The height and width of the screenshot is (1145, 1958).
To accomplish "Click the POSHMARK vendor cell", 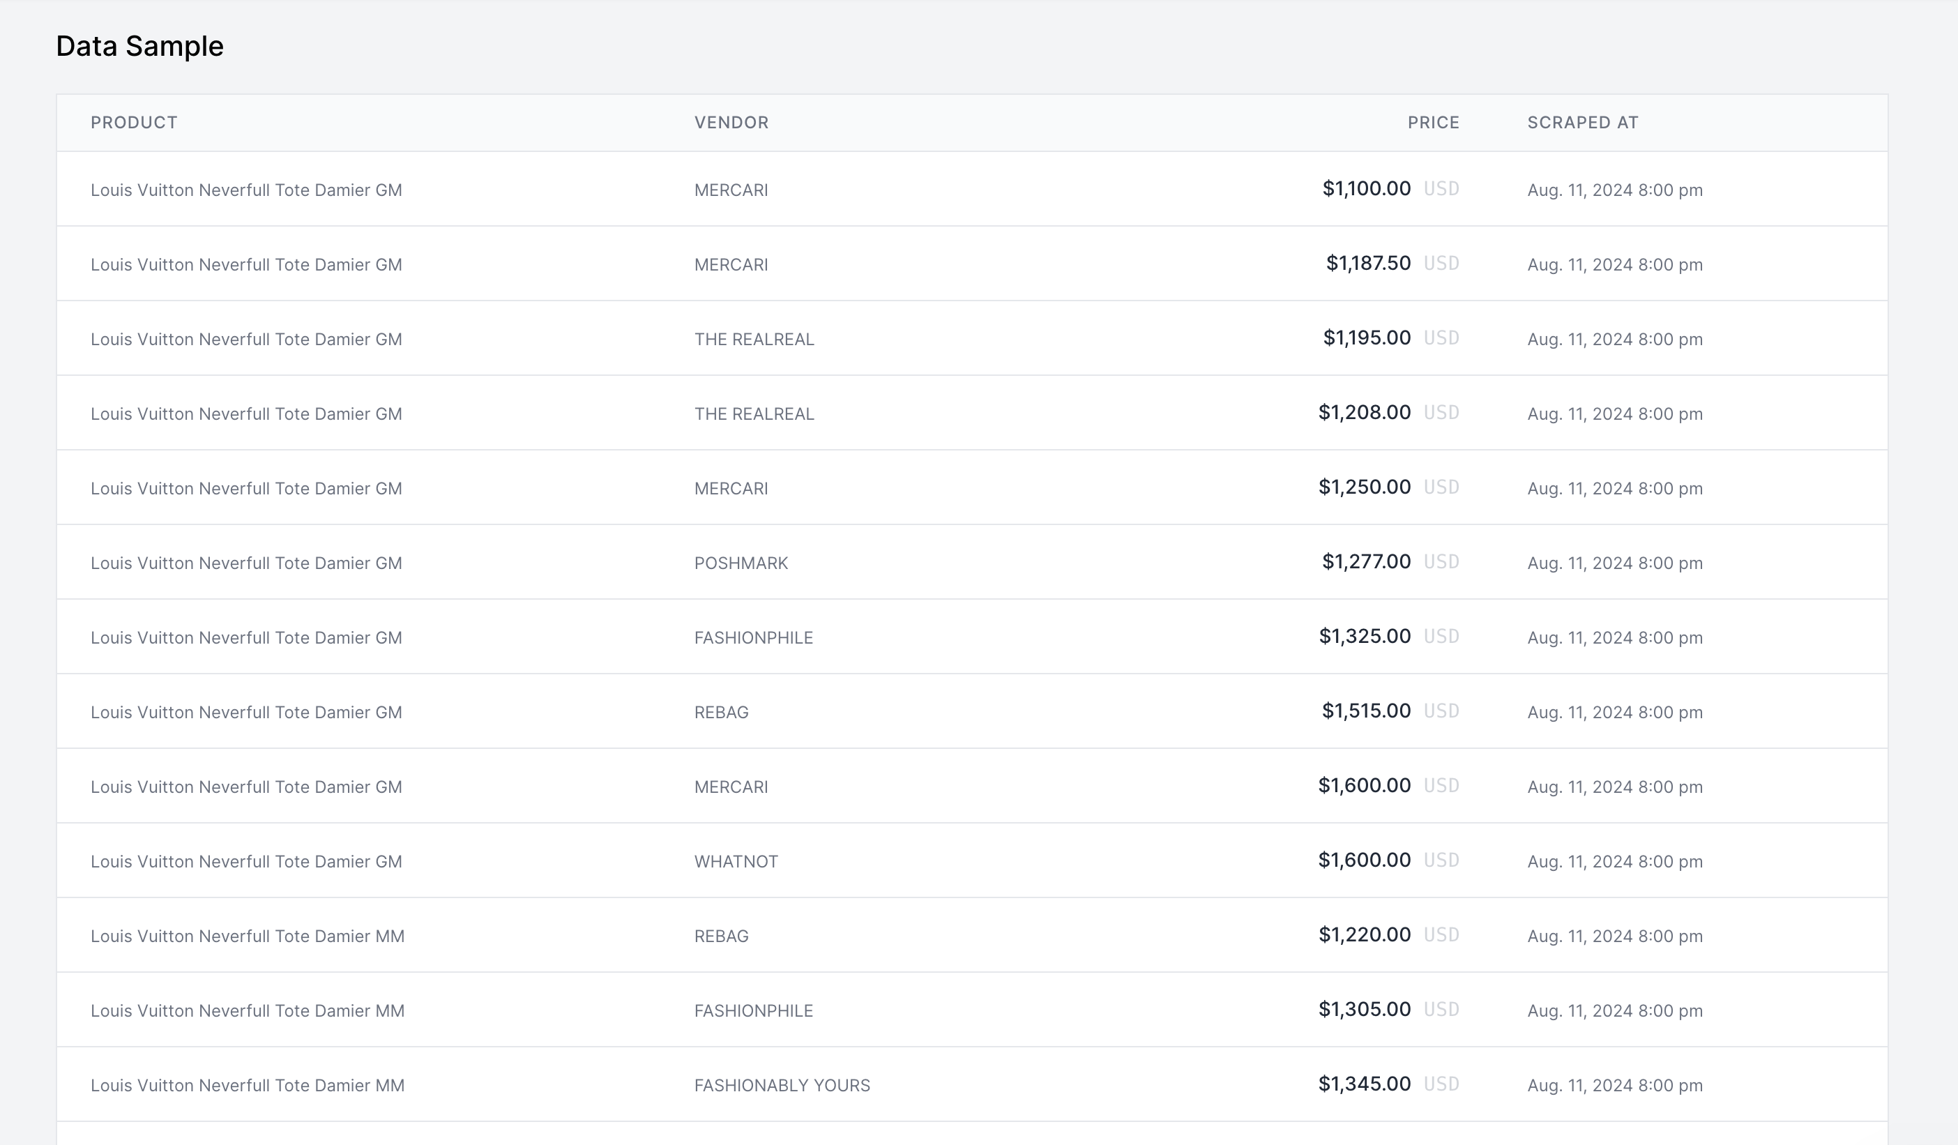I will (x=741, y=563).
